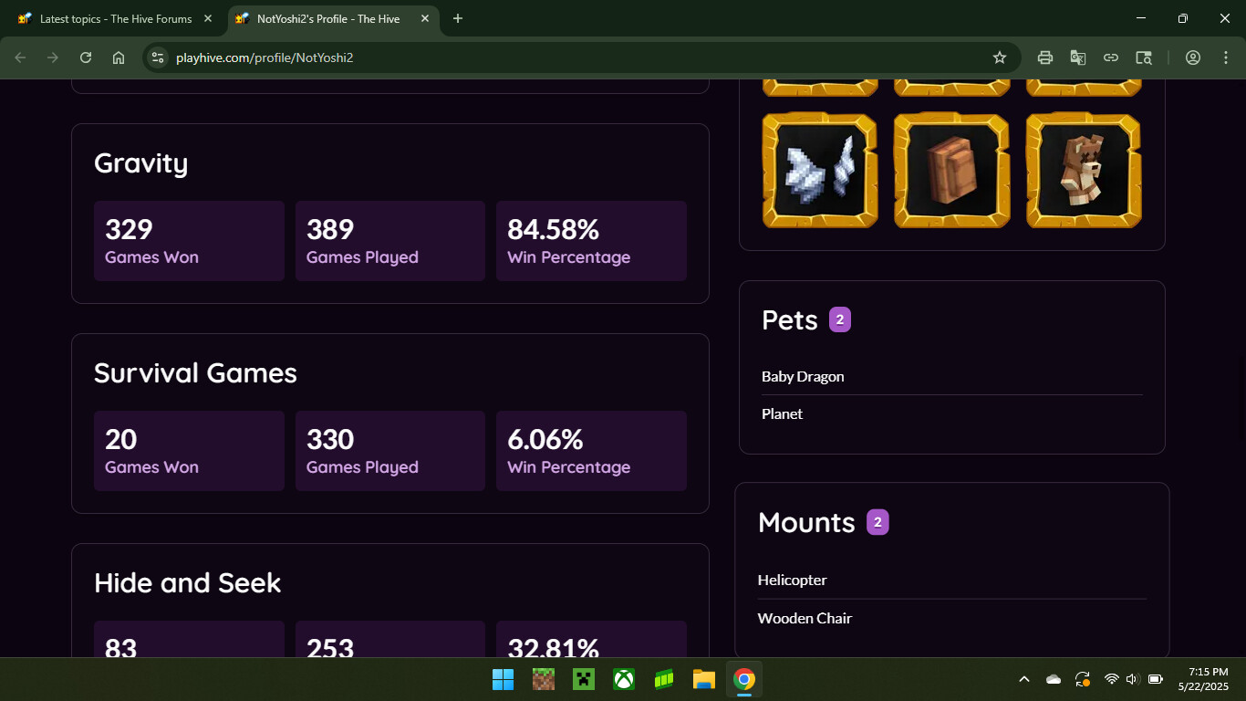1246x701 pixels.
Task: Click the Google Translate page icon
Action: point(1078,57)
